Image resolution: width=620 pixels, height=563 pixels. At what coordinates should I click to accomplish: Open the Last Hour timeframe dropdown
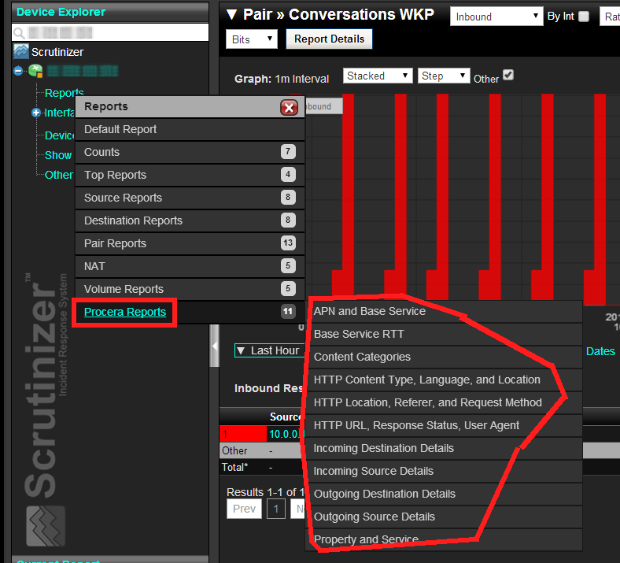pyautogui.click(x=270, y=350)
